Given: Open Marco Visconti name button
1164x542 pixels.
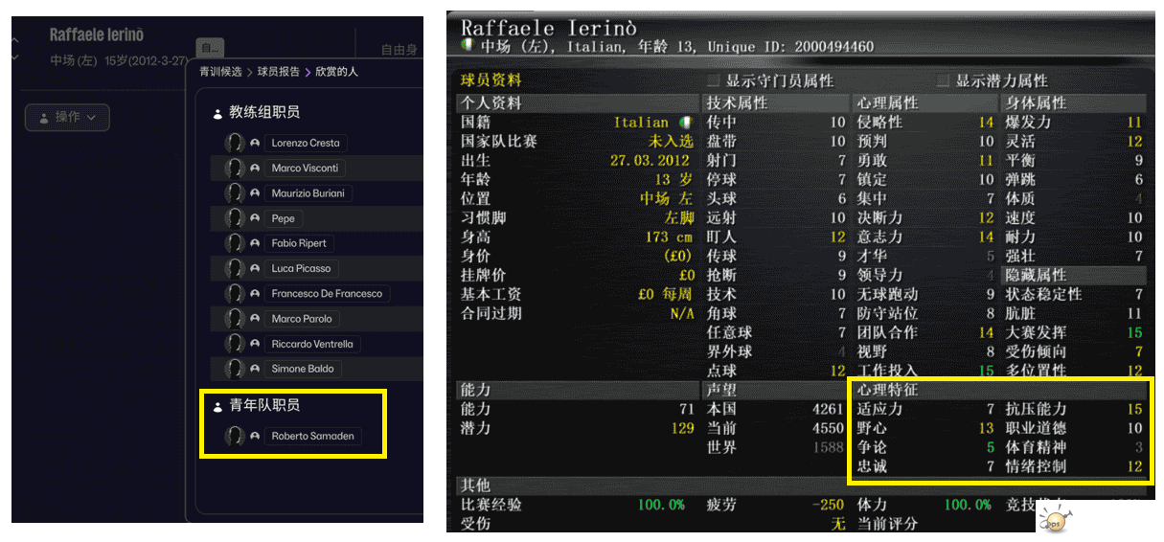Looking at the screenshot, I should pos(306,168).
